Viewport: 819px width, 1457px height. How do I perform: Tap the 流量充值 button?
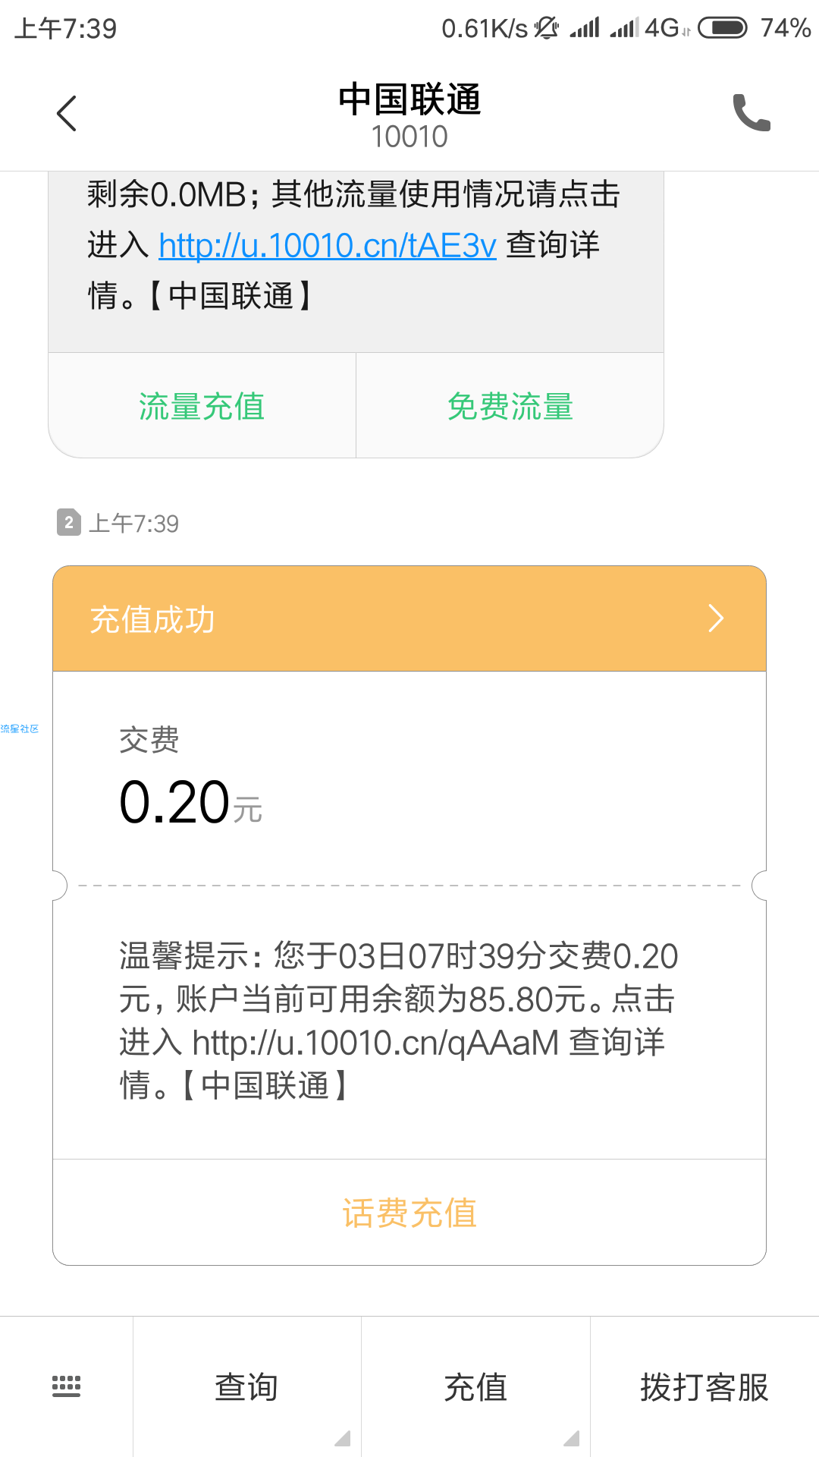click(202, 406)
